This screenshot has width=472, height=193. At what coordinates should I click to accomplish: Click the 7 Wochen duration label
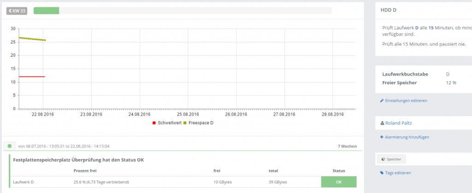(x=347, y=146)
